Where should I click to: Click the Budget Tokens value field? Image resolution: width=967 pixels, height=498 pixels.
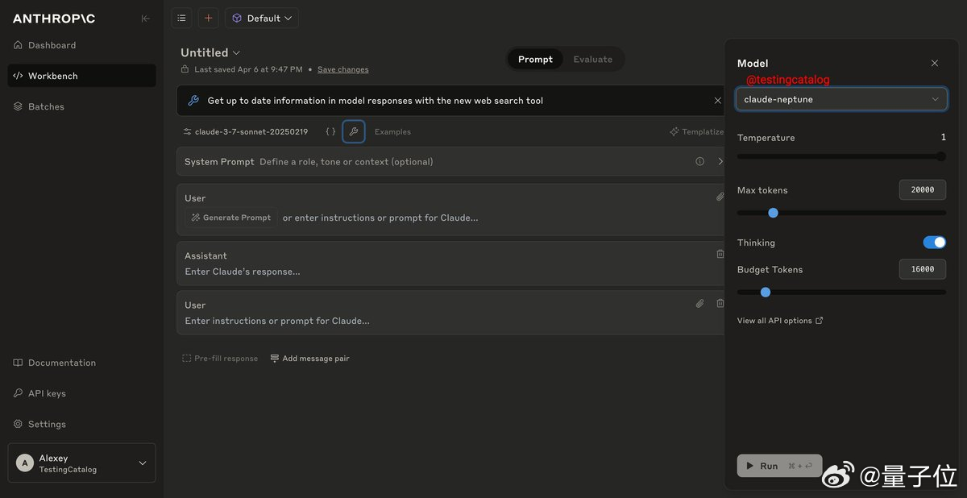(923, 269)
